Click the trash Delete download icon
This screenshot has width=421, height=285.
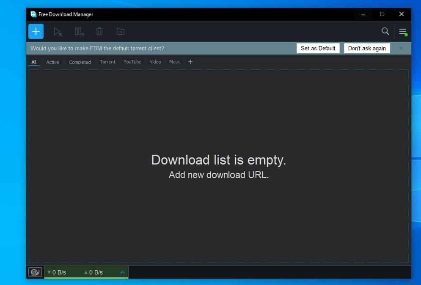[x=99, y=32]
